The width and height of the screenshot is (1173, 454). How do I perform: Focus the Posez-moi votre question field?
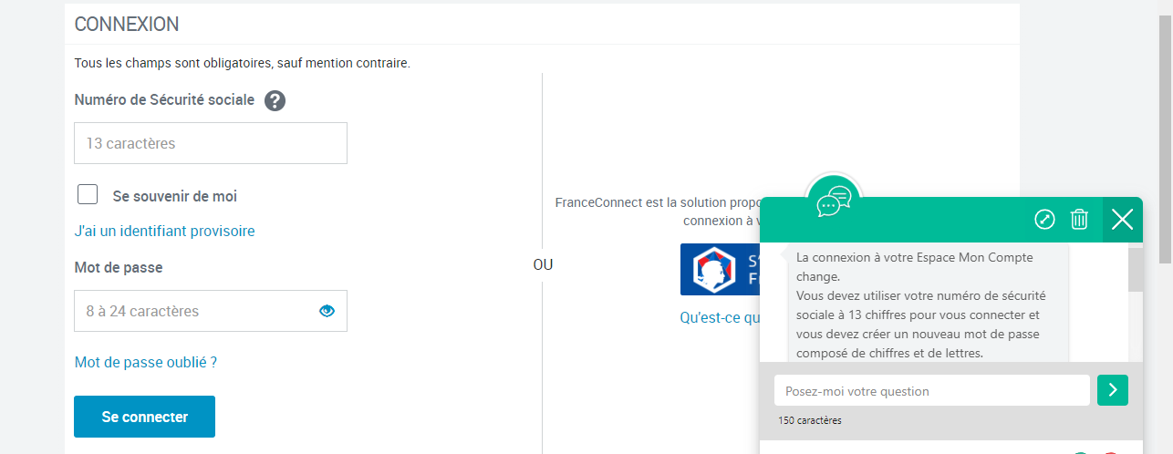[932, 390]
